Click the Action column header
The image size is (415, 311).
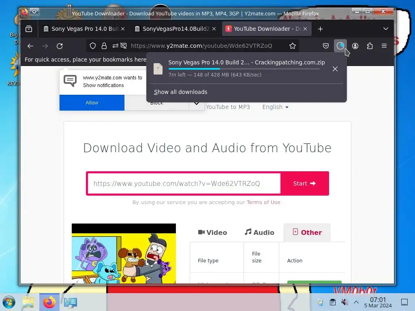click(x=295, y=260)
